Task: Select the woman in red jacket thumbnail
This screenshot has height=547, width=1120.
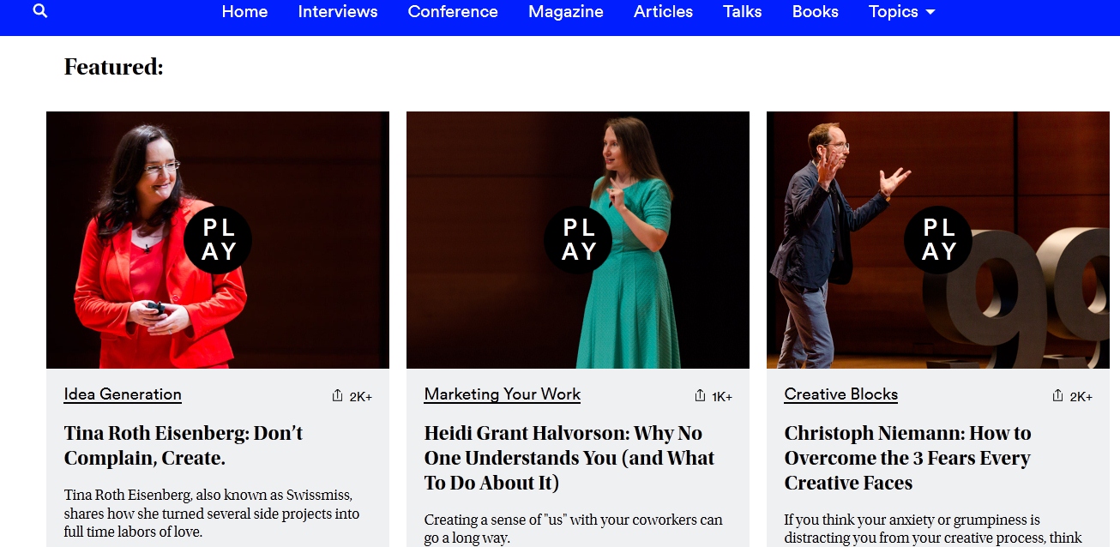Action: click(x=218, y=240)
